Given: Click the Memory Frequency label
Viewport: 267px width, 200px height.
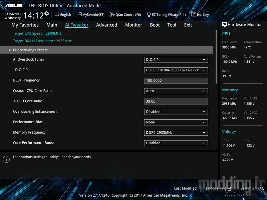Looking at the screenshot, I should click(29, 132).
